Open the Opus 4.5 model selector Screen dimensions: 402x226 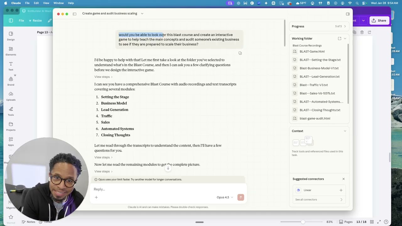(x=225, y=197)
